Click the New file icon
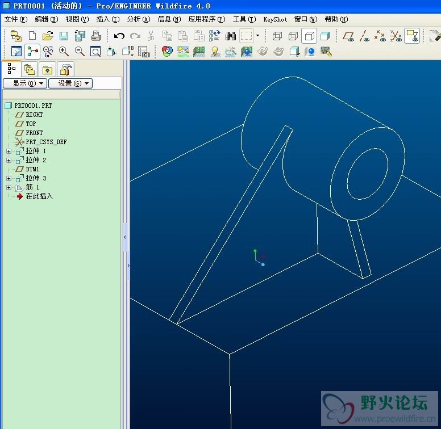 pos(32,36)
